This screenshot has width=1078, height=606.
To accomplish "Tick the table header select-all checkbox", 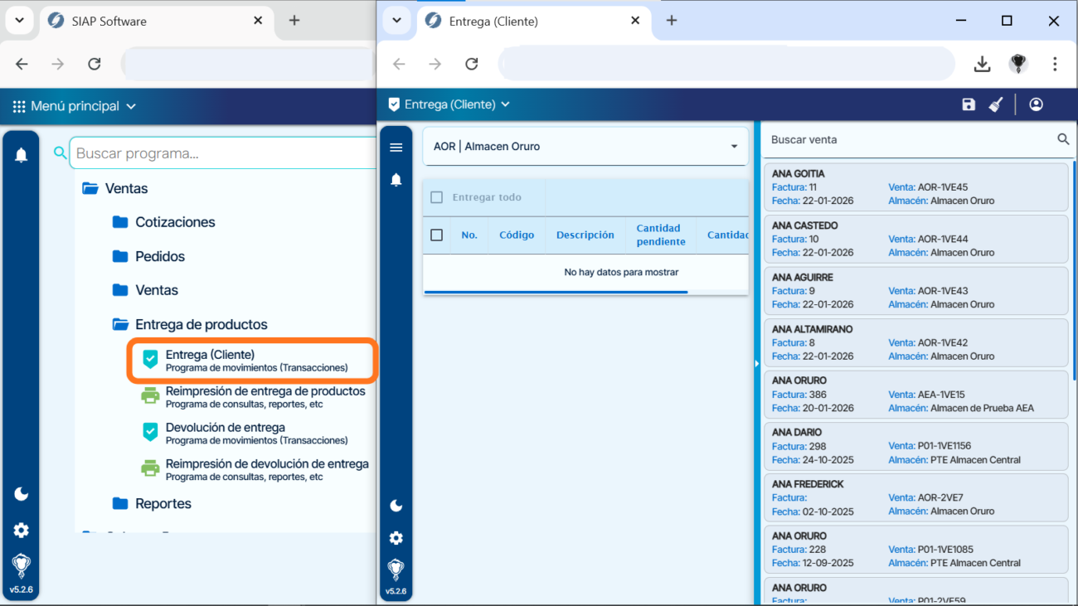I will (437, 235).
